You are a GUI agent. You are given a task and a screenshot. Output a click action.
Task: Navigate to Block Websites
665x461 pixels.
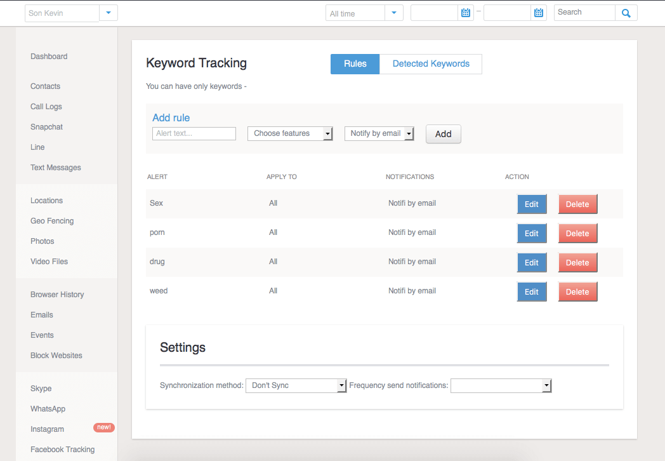point(56,355)
